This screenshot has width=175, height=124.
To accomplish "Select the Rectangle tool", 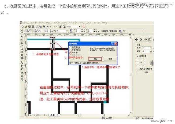I will (x=22, y=49).
